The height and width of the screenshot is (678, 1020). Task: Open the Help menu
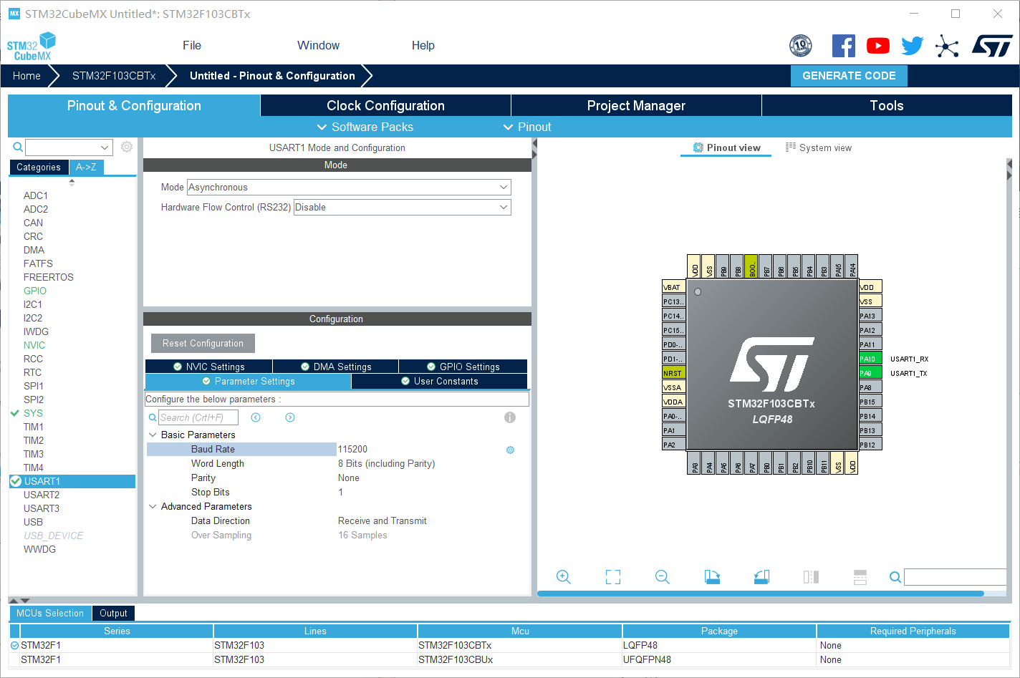click(423, 45)
